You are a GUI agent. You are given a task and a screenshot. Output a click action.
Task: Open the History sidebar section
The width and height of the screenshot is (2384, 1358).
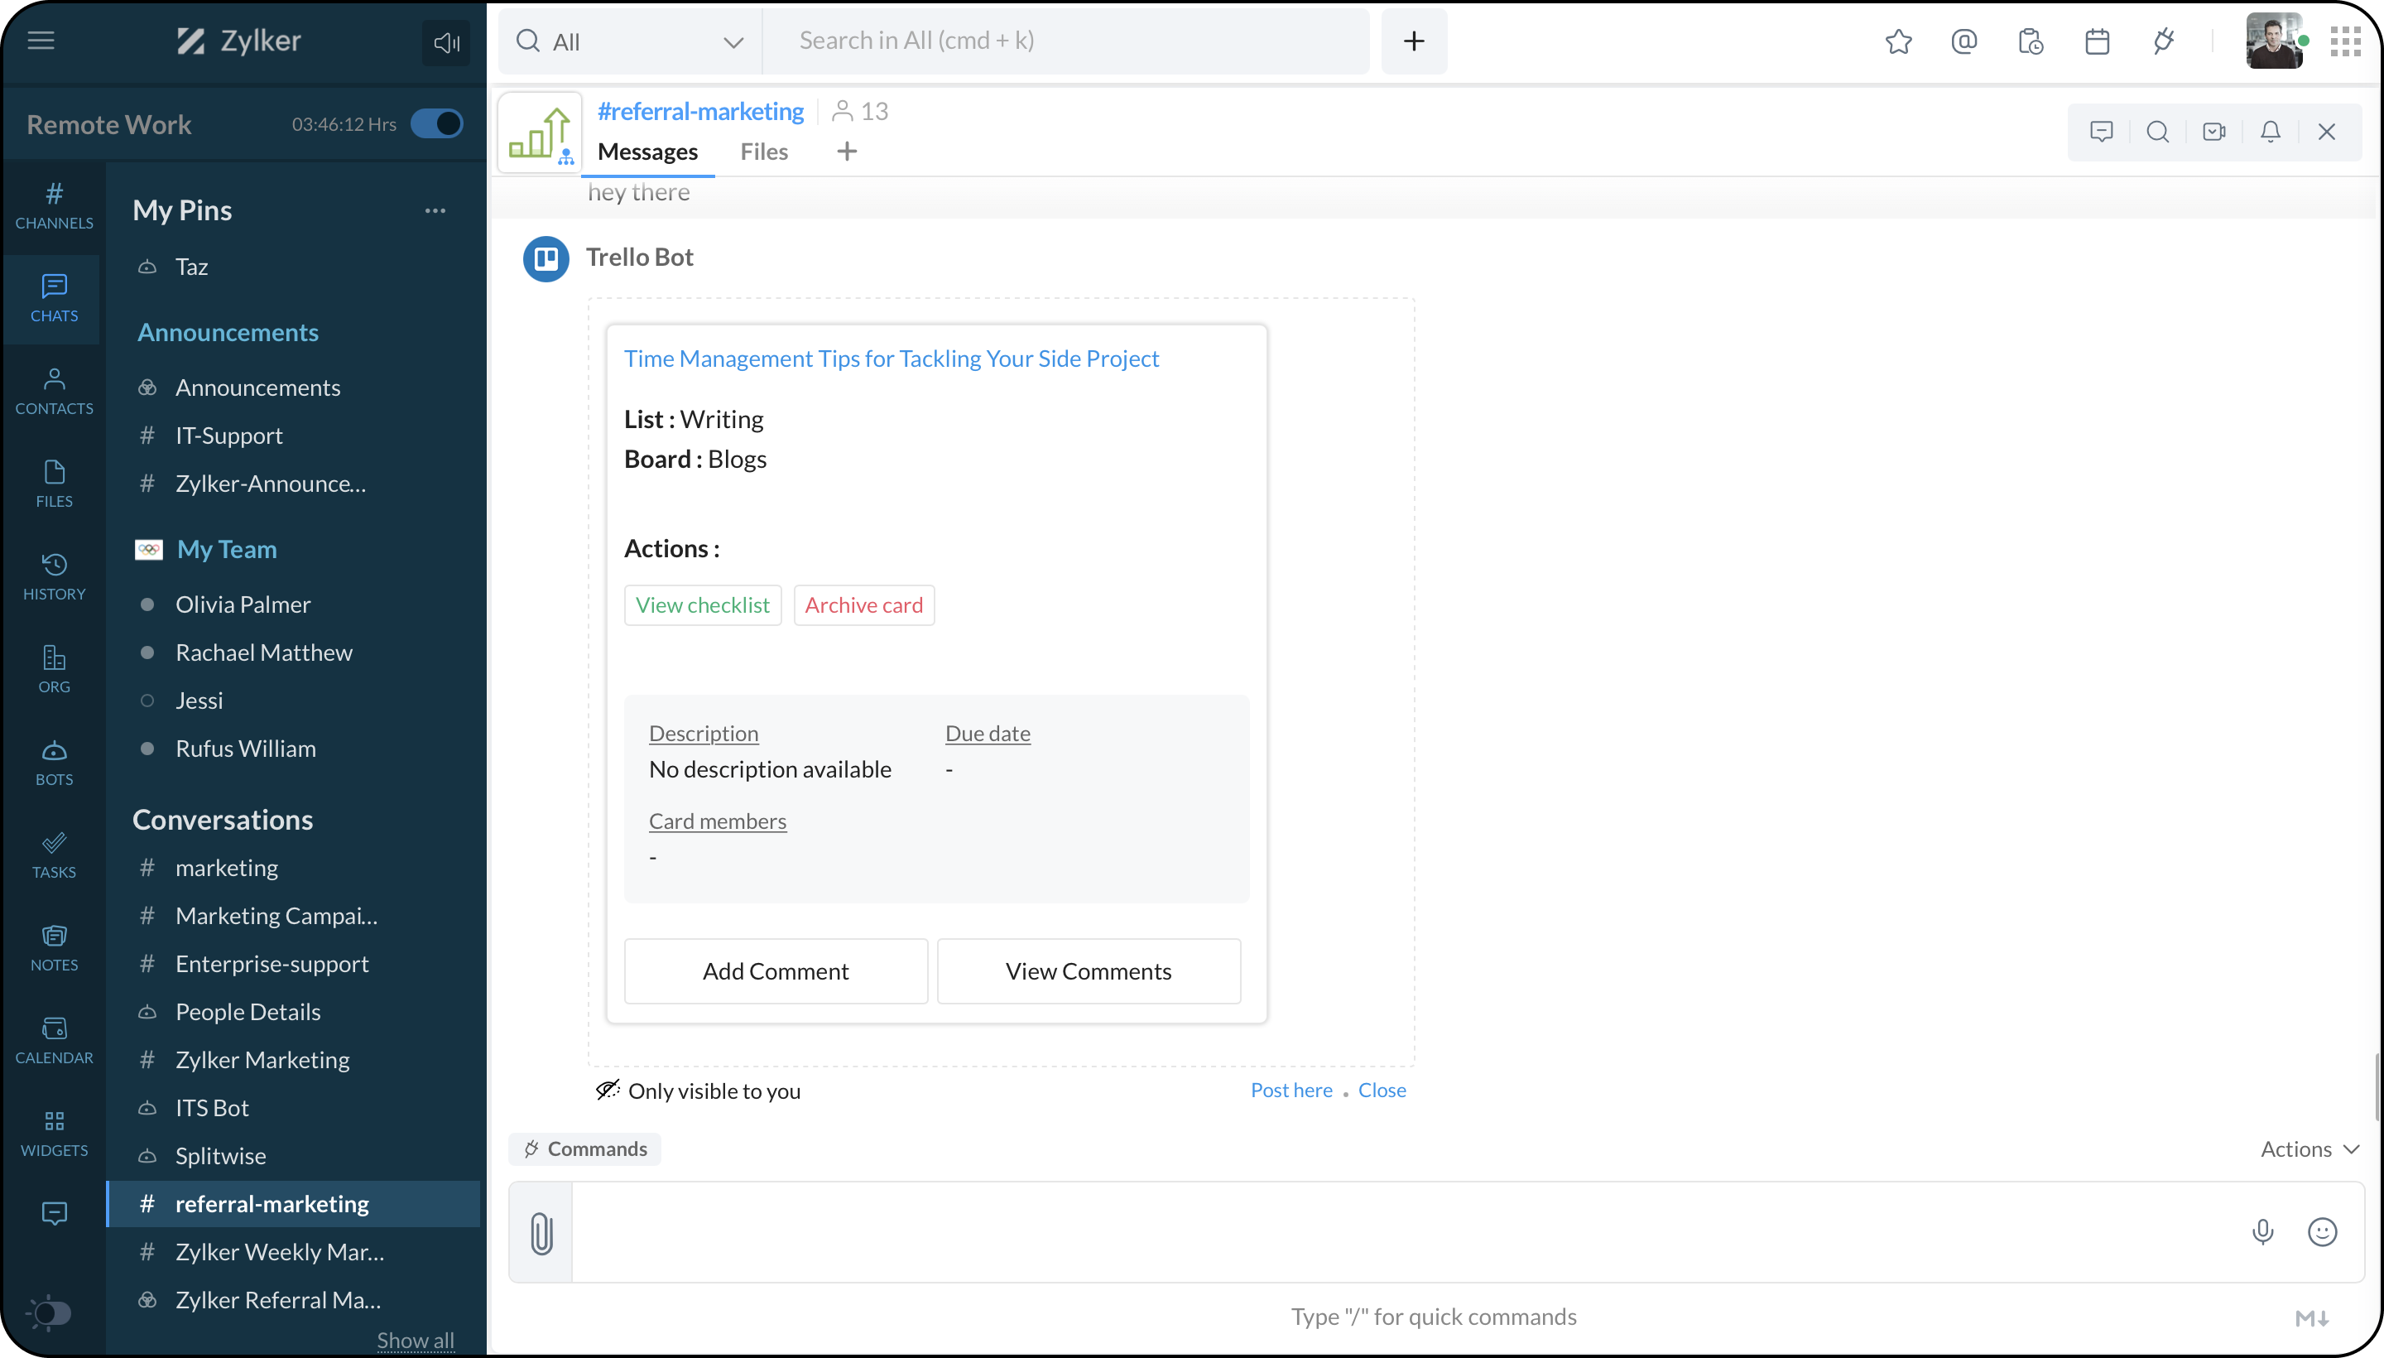coord(54,577)
